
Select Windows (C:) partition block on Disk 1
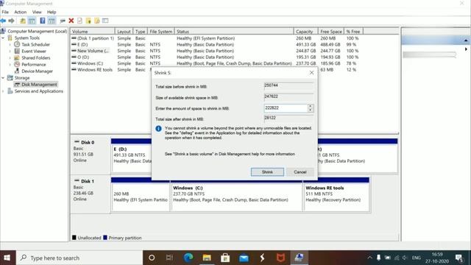[x=236, y=197]
